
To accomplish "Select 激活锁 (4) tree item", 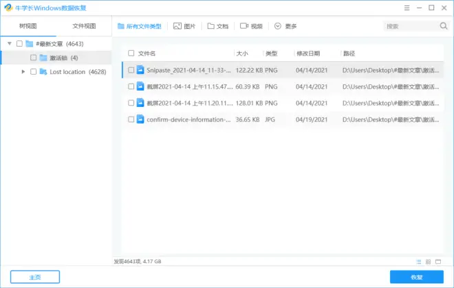I will pos(56,58).
